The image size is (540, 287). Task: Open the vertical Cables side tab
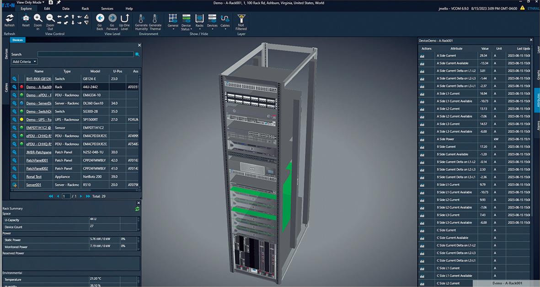coord(6,87)
